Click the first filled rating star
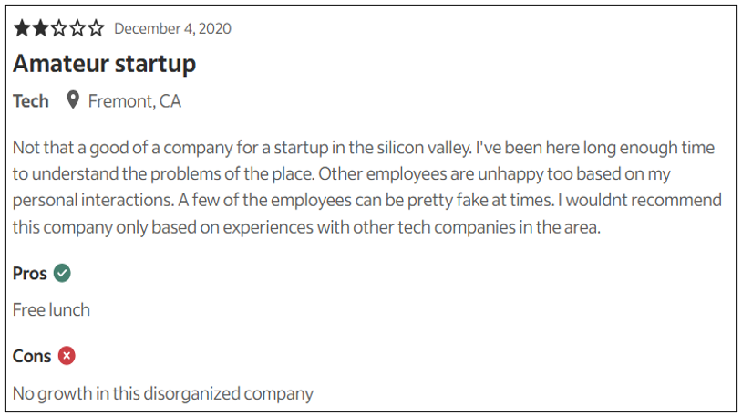Screen dimensions: 742x417 (x=22, y=28)
